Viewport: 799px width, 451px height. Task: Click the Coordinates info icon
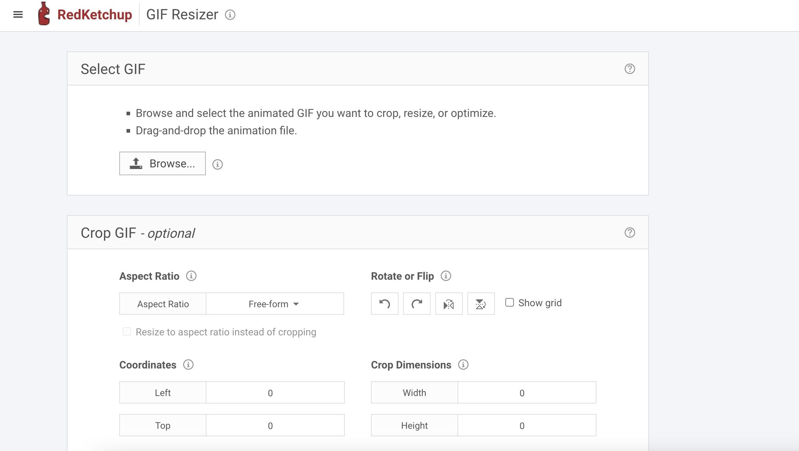pos(188,365)
